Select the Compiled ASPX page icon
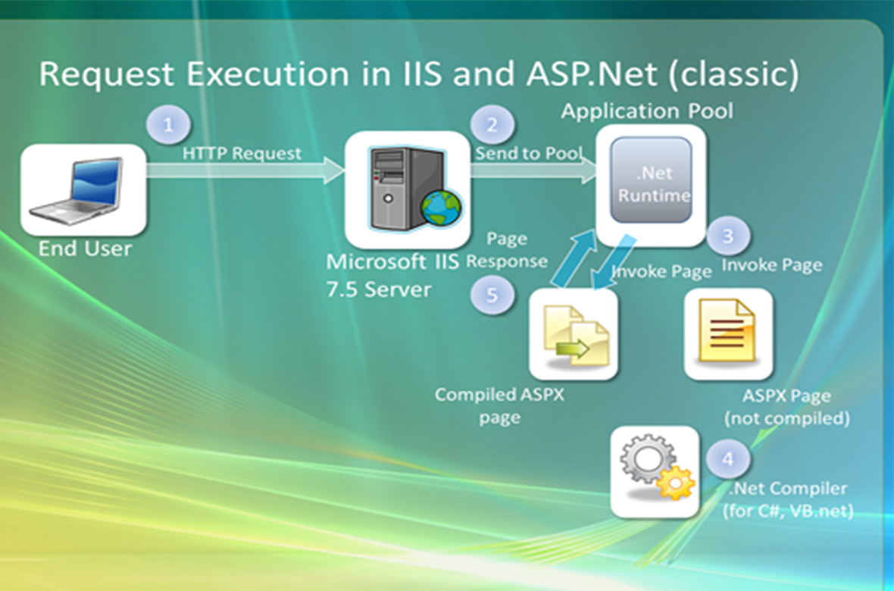894x591 pixels. tap(574, 333)
